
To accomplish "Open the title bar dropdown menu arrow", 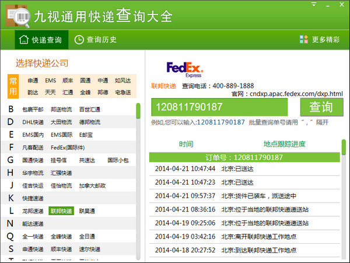I will pyautogui.click(x=314, y=4).
